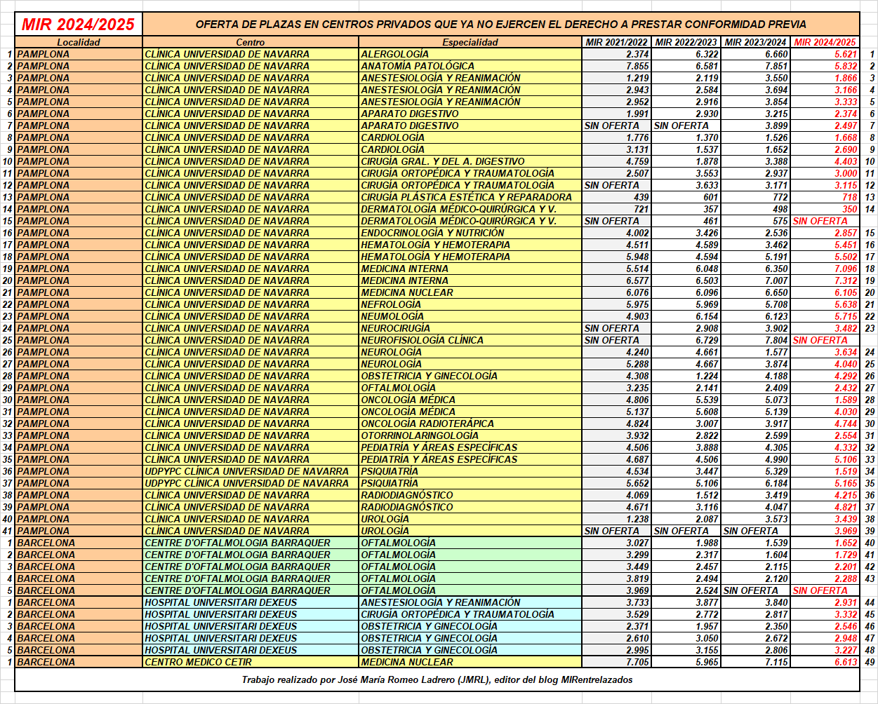Viewport: 878px width, 704px height.
Task: Click the NEUMOLOGÍA specialty cell
Action: click(x=470, y=316)
